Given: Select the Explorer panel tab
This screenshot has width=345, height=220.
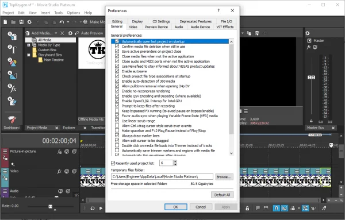Looking at the screenshot, I should (69, 128).
